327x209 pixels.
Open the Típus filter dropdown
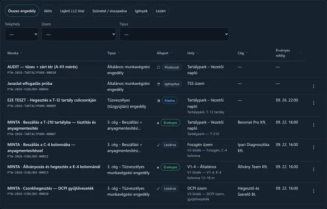point(174,34)
